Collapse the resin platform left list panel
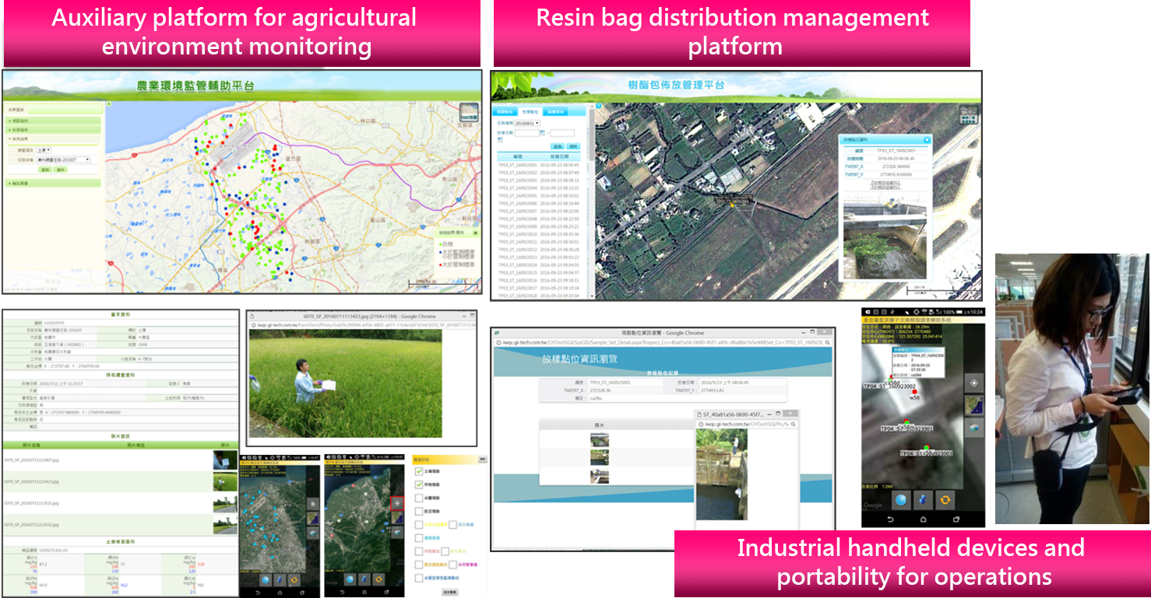Screen dimensions: 1151x598 tap(598, 106)
